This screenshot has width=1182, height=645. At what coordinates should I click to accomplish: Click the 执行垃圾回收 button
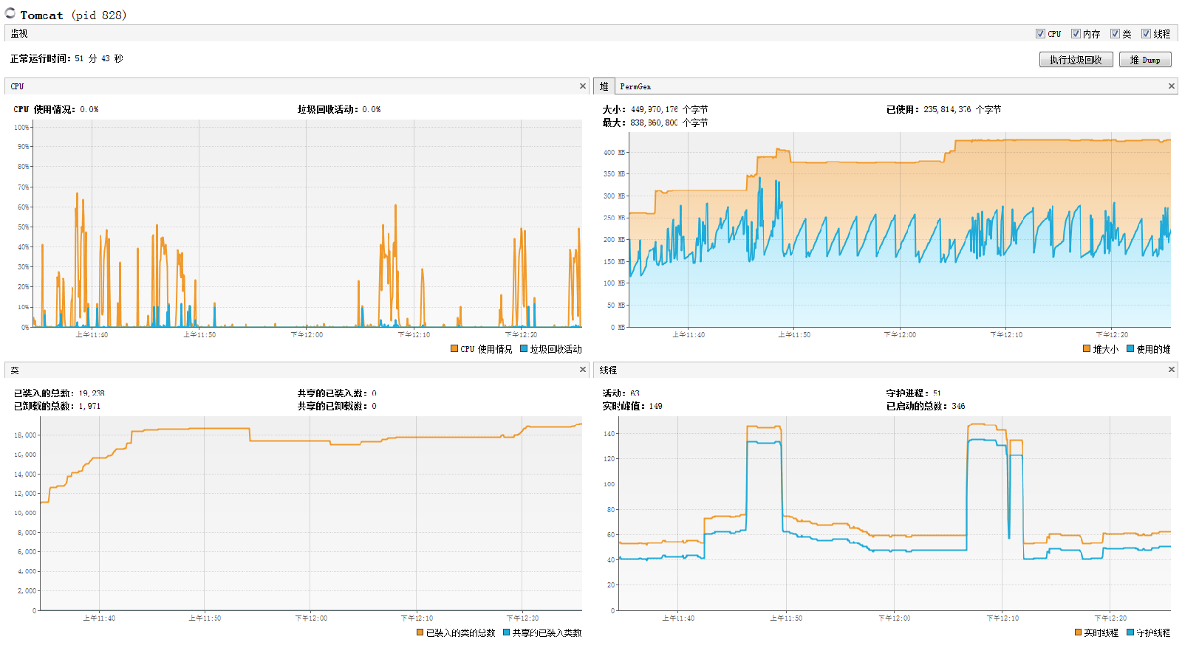click(x=1076, y=60)
